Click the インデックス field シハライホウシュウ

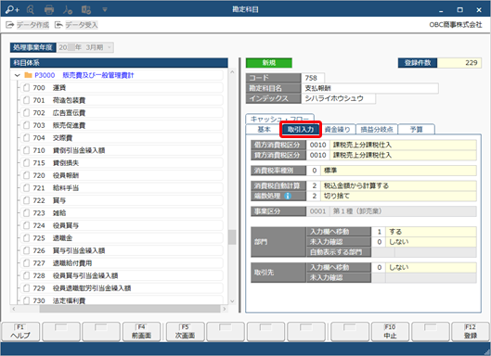338,98
